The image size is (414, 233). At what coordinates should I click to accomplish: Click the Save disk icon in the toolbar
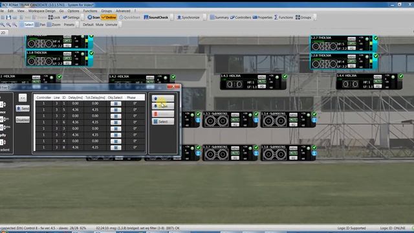click(8, 17)
